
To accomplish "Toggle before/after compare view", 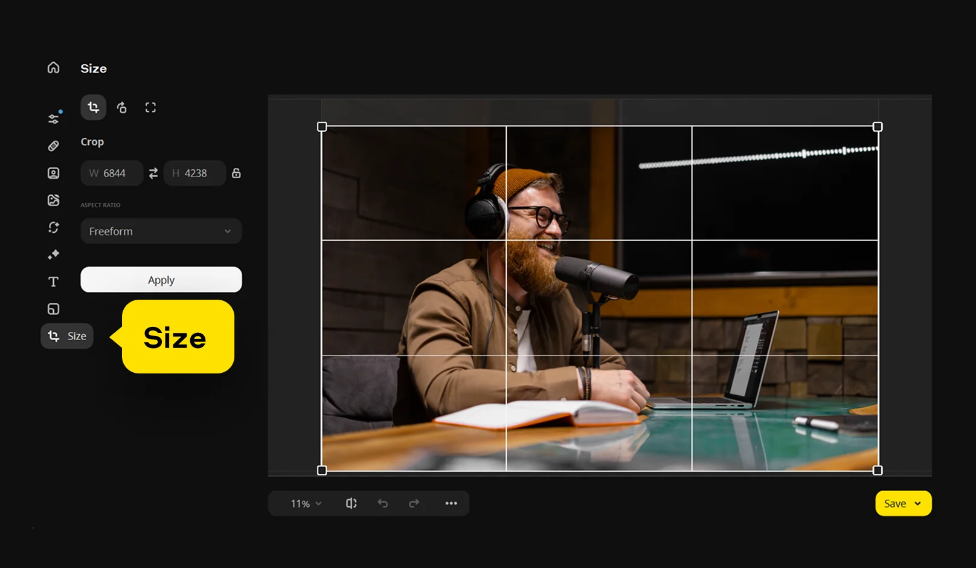I will (351, 503).
